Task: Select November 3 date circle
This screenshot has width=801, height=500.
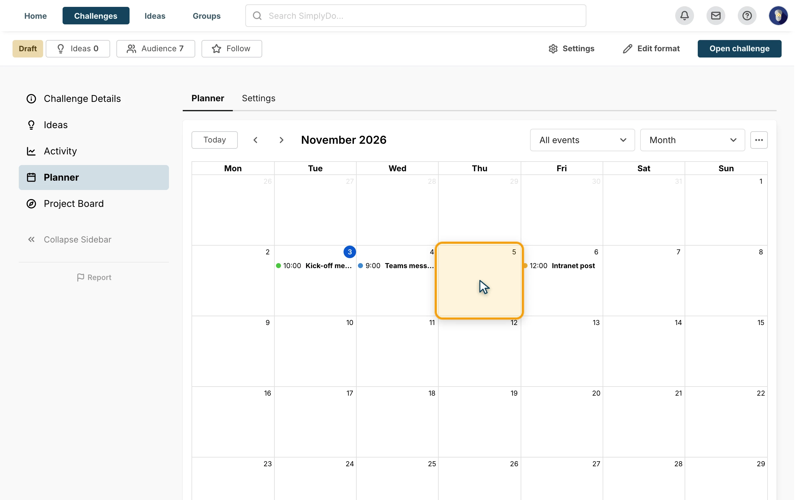Action: click(x=349, y=252)
